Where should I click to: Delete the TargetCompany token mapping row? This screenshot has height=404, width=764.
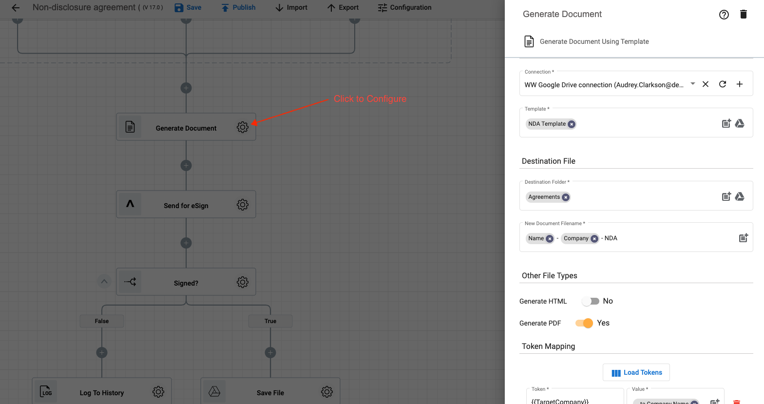pos(737,402)
